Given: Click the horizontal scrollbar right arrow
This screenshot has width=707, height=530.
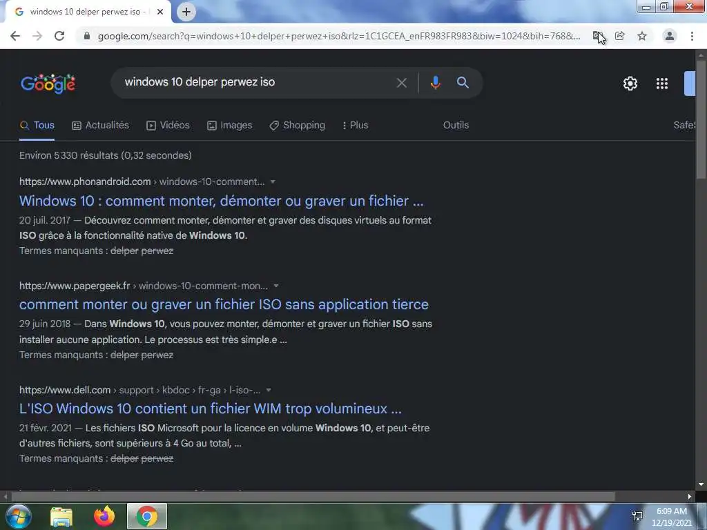Looking at the screenshot, I should [x=690, y=497].
